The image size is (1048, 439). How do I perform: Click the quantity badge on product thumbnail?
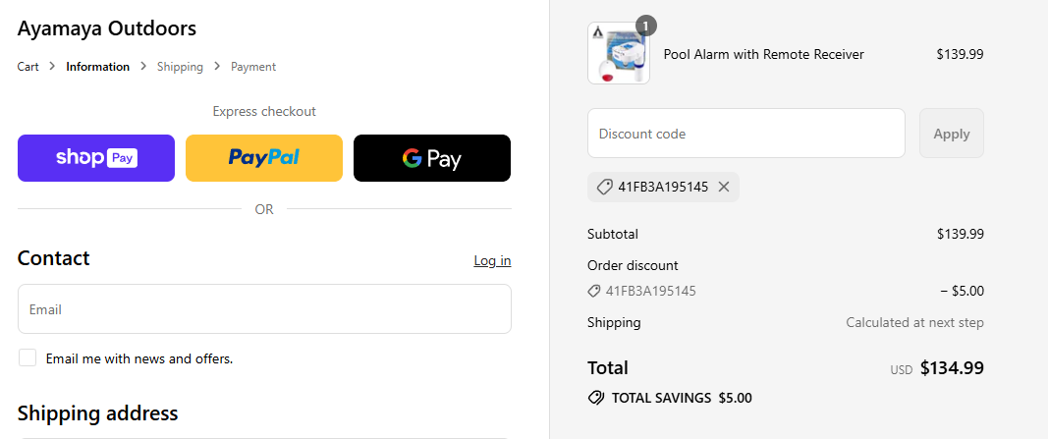(645, 26)
